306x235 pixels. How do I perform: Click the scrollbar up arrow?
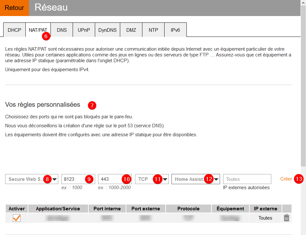point(303,3)
